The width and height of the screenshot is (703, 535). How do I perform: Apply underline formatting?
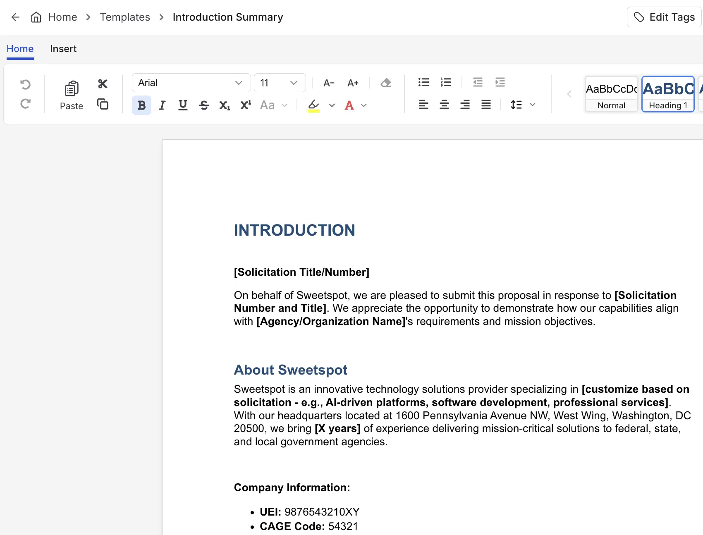pos(183,105)
